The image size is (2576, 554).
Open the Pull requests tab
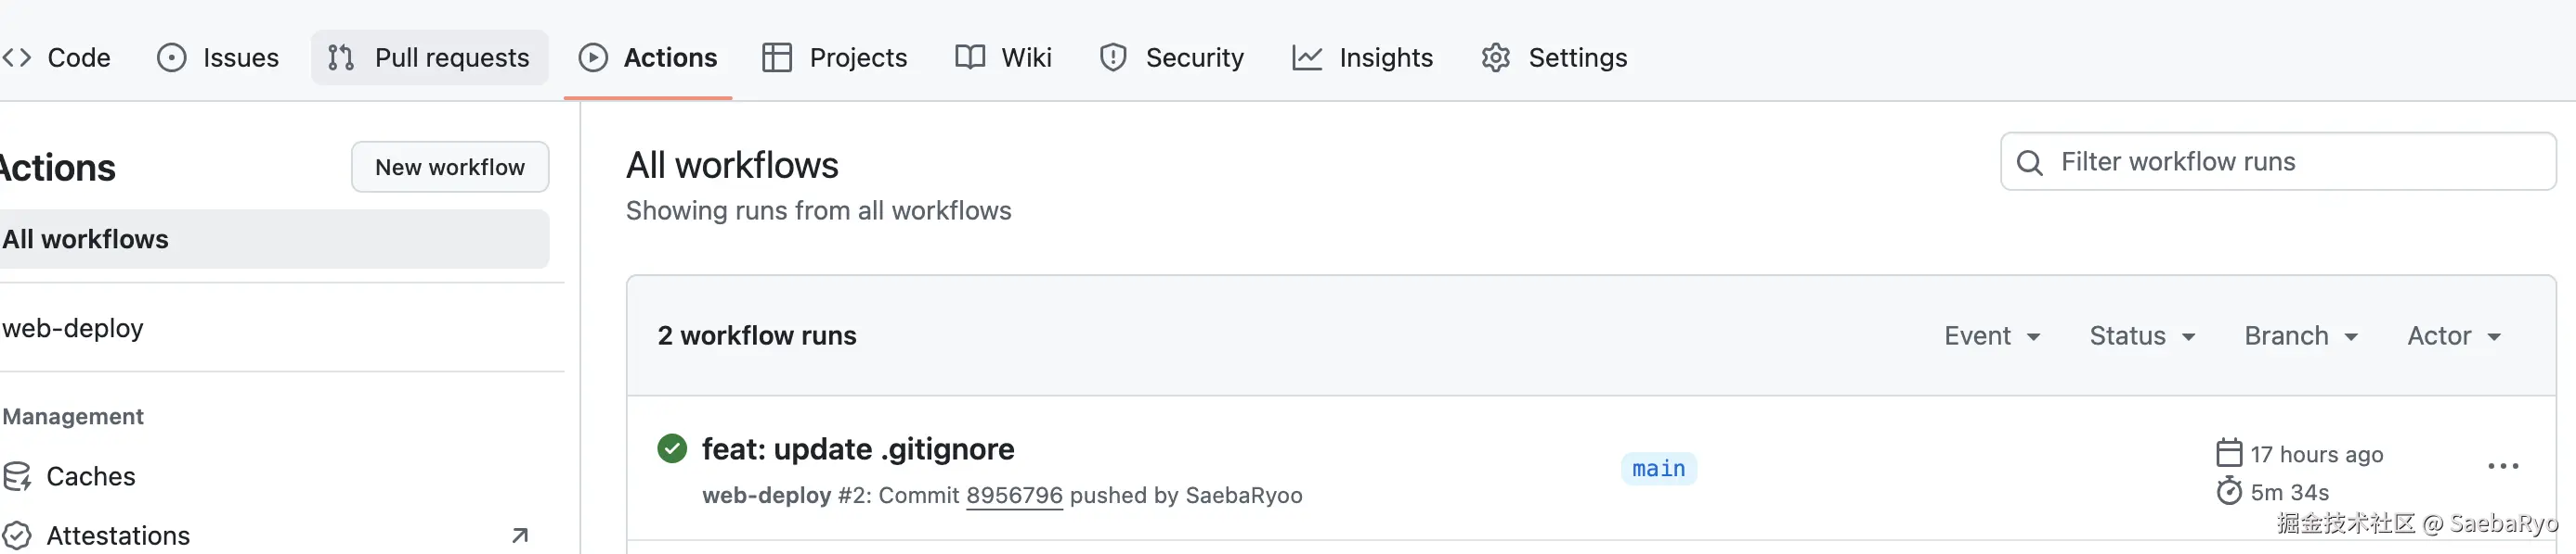click(430, 57)
